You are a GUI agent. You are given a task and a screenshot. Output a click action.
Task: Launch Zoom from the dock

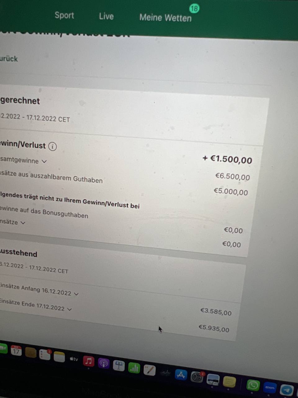click(x=270, y=388)
